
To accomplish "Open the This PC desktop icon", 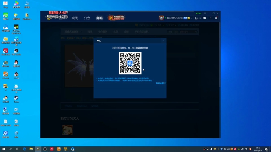I will click(27, 5).
